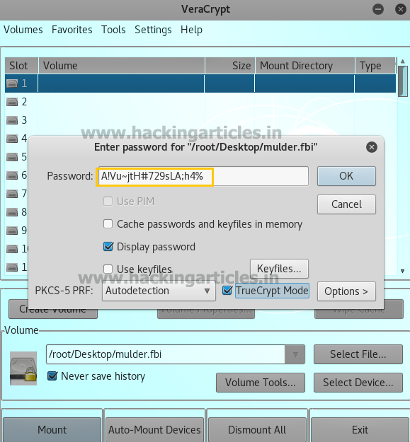Select the slot 5 drive icon
Image resolution: width=410 pixels, height=442 pixels.
(12, 157)
